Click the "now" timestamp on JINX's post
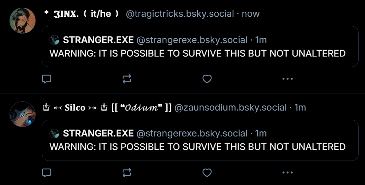Image resolution: width=365 pixels, height=185 pixels. [251, 14]
